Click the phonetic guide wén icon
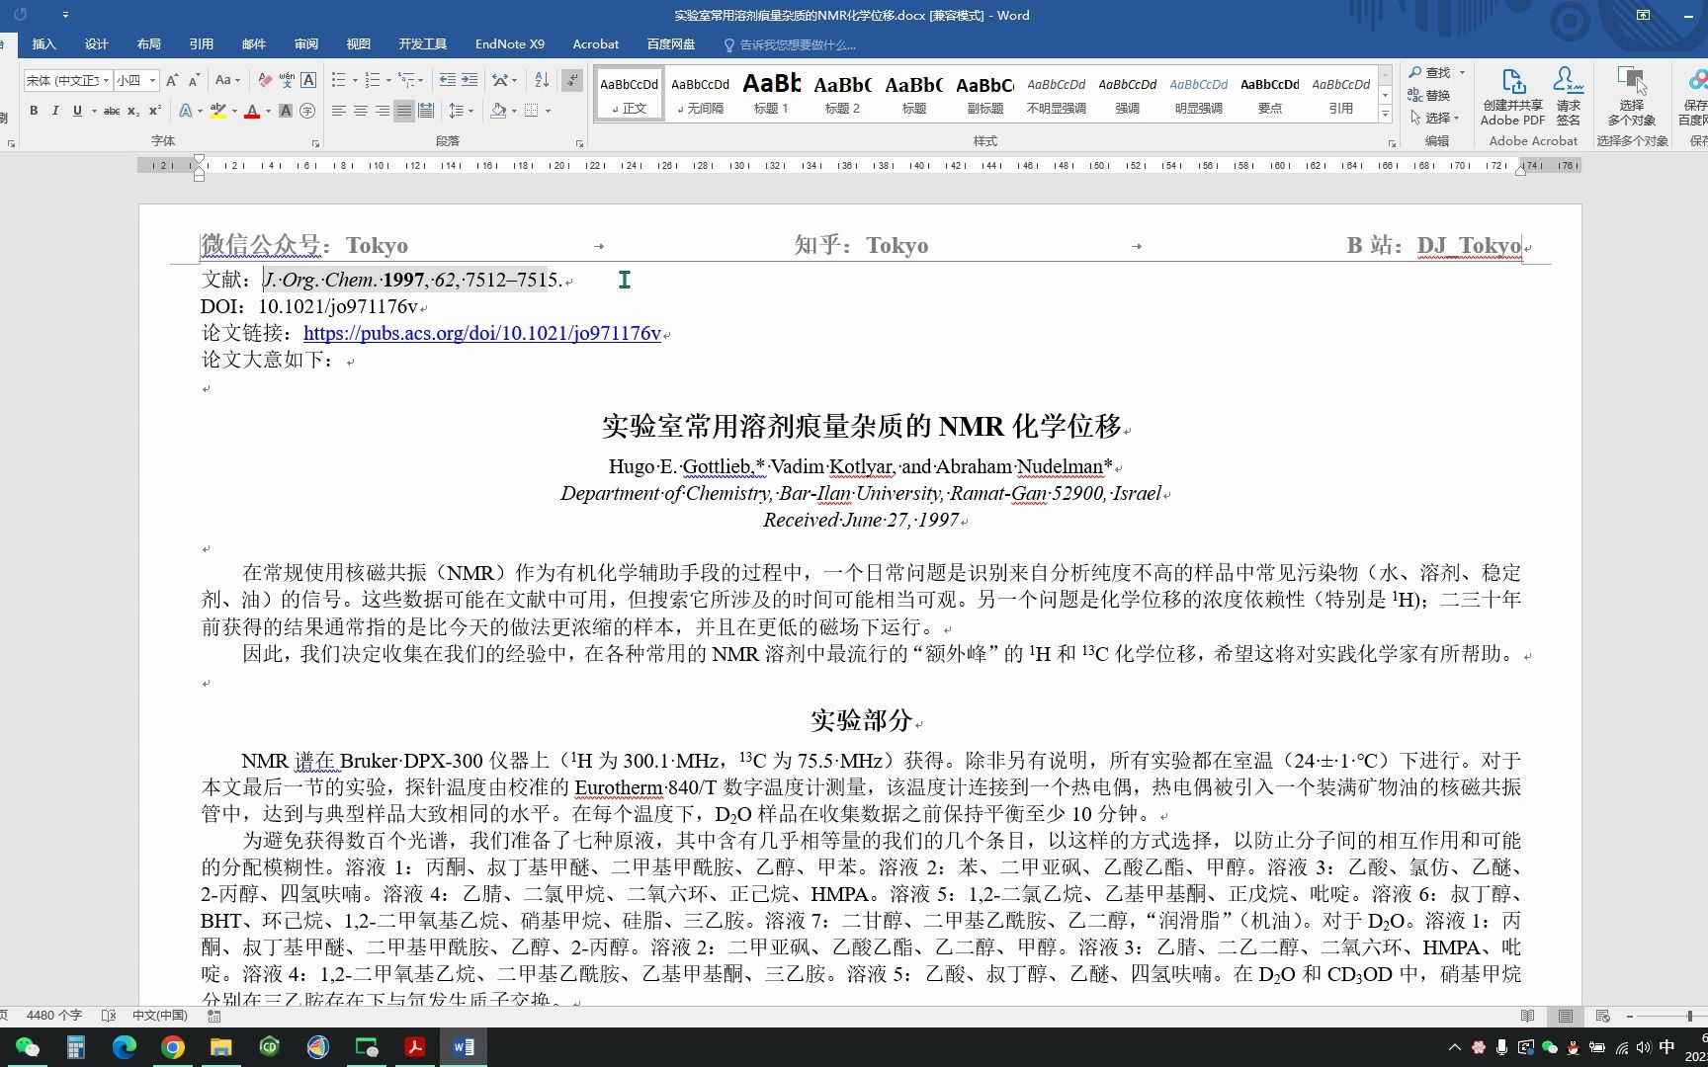This screenshot has width=1708, height=1067. click(287, 80)
